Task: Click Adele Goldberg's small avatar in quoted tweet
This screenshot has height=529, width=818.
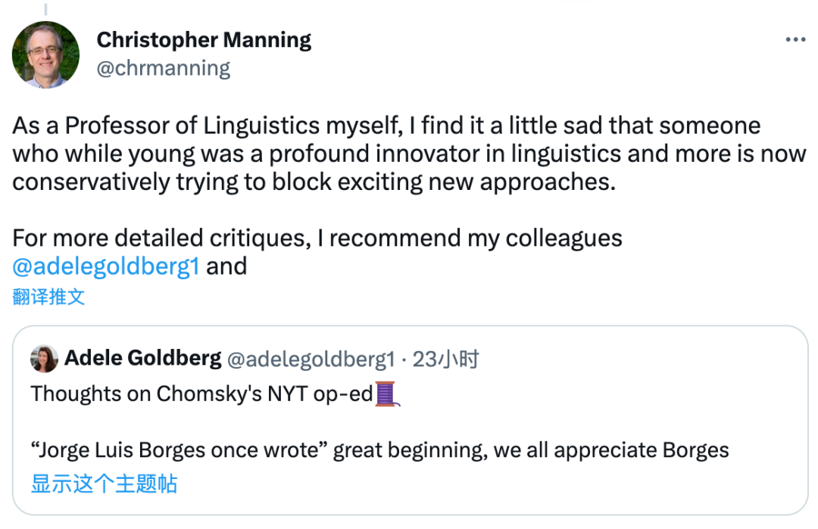Action: [x=44, y=359]
